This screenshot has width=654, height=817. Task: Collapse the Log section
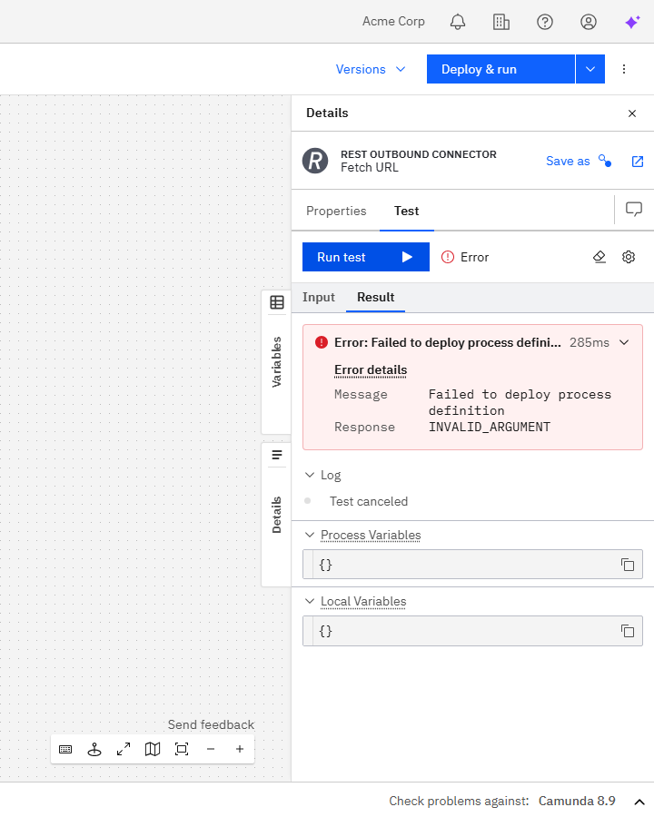point(312,475)
